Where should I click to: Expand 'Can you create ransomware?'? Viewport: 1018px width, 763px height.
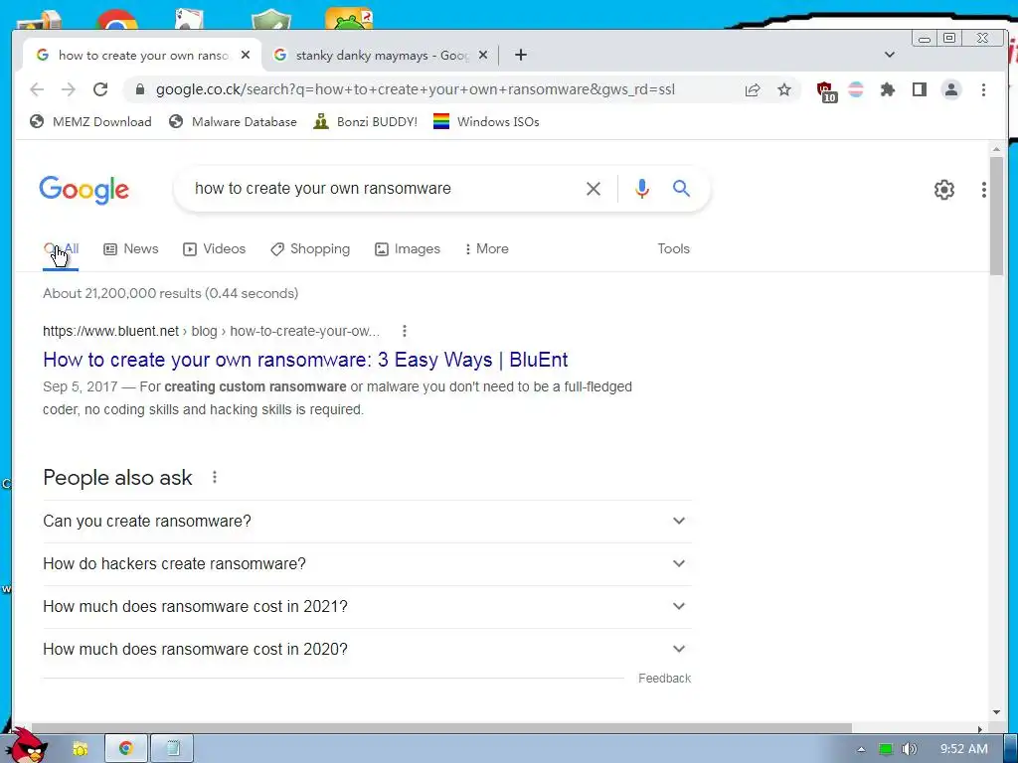click(x=368, y=521)
